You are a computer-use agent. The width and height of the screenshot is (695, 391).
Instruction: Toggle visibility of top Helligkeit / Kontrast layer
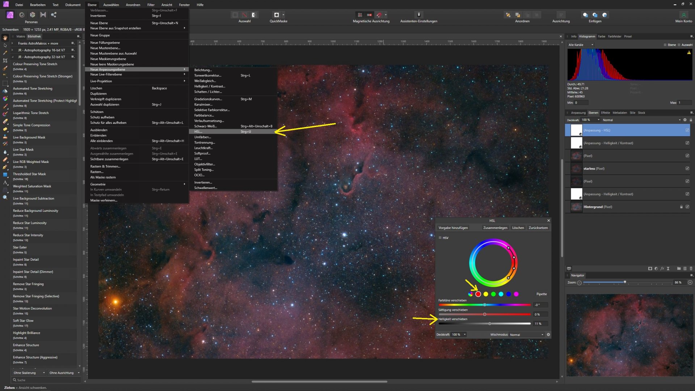point(687,143)
